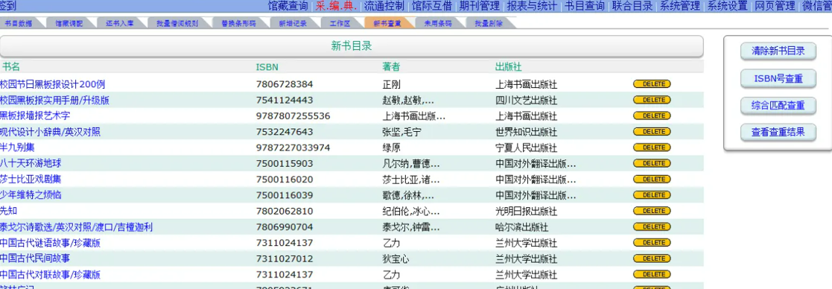Open book link 先知
Screen dimensions: 832x289
pos(9,211)
